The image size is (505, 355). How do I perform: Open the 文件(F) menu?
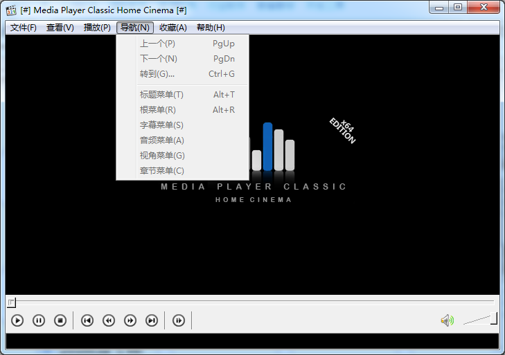point(24,28)
